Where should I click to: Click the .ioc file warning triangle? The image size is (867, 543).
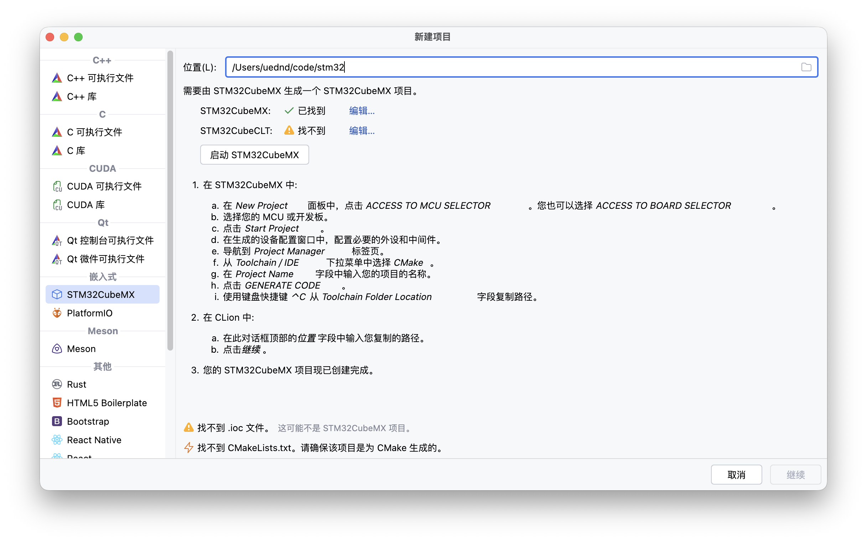coord(188,427)
